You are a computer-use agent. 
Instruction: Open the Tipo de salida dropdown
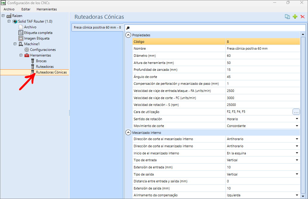pos(297,174)
